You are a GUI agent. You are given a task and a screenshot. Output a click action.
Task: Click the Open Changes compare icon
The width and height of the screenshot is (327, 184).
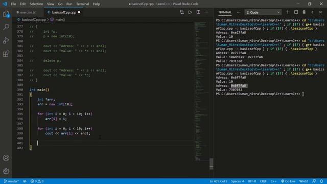tap(182, 12)
